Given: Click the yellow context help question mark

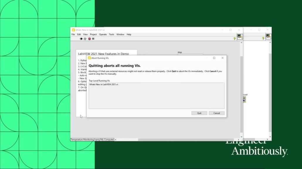Looking at the screenshot, I should point(234,39).
